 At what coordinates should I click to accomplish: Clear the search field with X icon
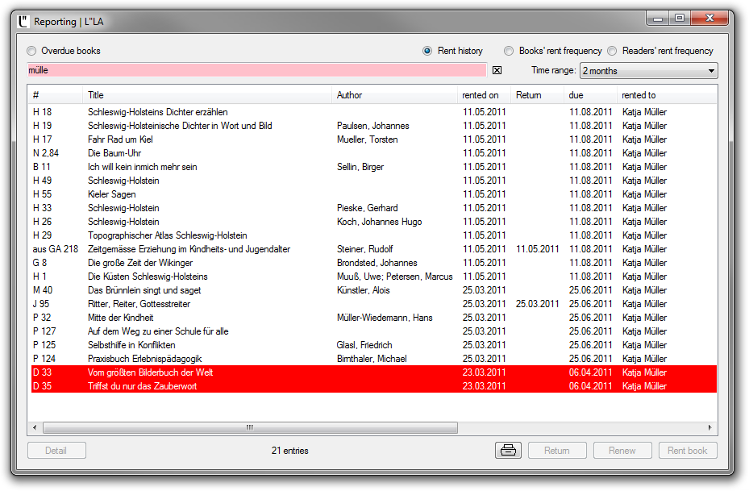click(497, 70)
